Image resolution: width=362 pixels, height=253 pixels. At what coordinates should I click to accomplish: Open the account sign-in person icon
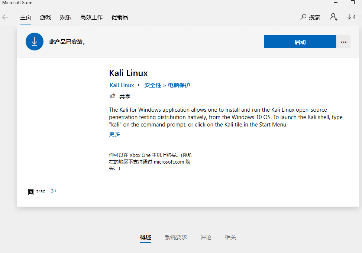click(334, 17)
